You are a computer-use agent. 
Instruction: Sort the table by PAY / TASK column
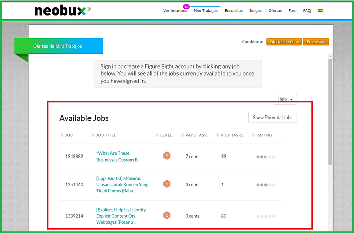tap(194, 135)
